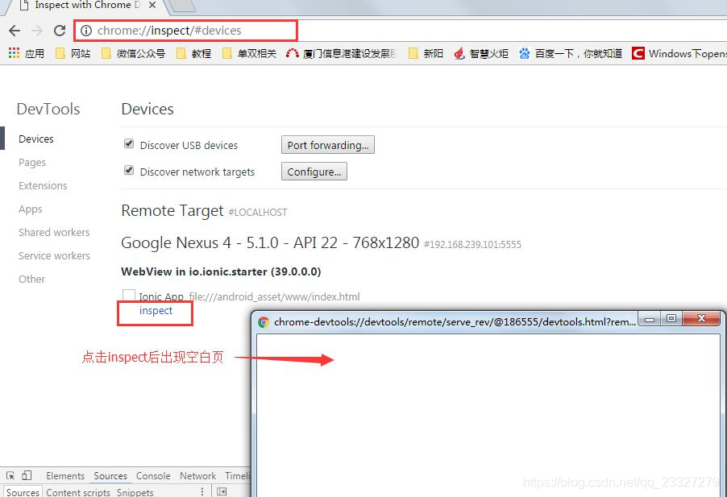Screen dimensions: 727x497
Task: Minimize the chrome-devtools popup window
Action: (649, 319)
